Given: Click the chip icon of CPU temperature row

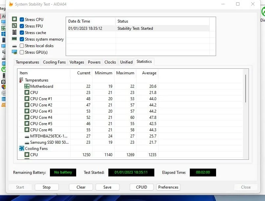Looking at the screenshot, I should 27,92.
